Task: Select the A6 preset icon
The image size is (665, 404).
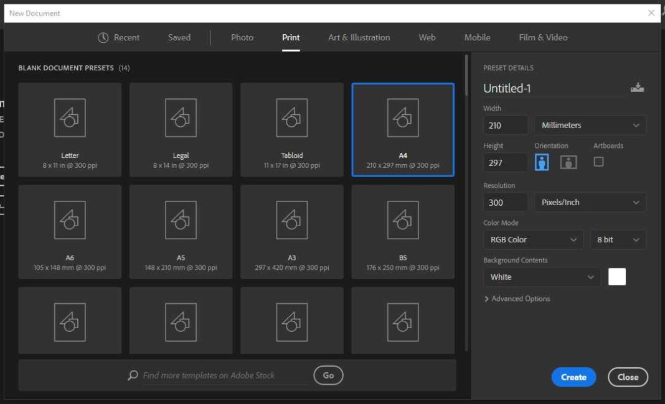Action: pos(70,220)
